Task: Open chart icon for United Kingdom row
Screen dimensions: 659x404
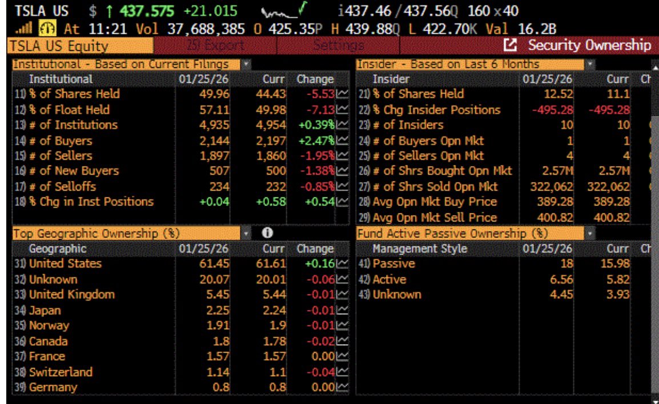Action: pyautogui.click(x=342, y=294)
